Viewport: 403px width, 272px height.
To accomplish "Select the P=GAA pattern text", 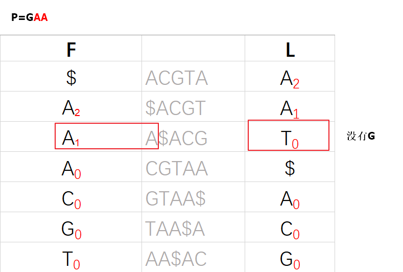I will (30, 17).
